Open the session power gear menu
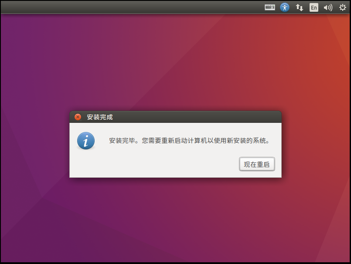 click(x=342, y=7)
